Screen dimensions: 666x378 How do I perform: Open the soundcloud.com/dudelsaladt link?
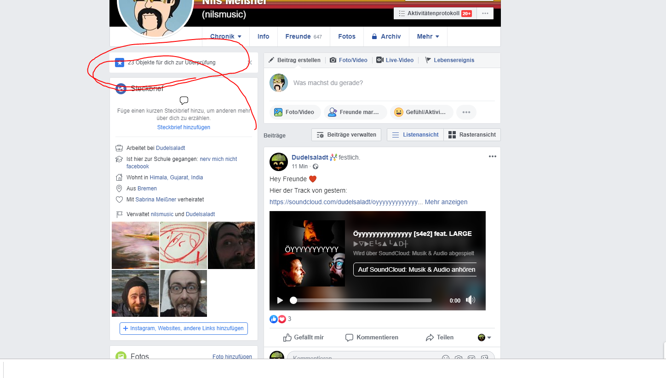[x=345, y=202]
